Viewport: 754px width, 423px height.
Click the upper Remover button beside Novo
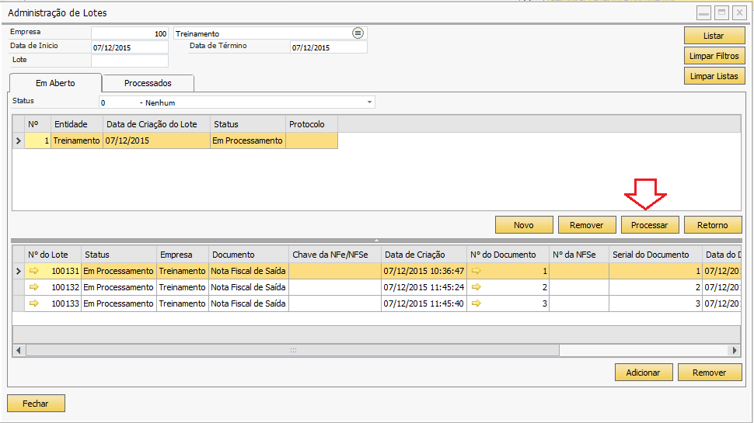pos(587,225)
